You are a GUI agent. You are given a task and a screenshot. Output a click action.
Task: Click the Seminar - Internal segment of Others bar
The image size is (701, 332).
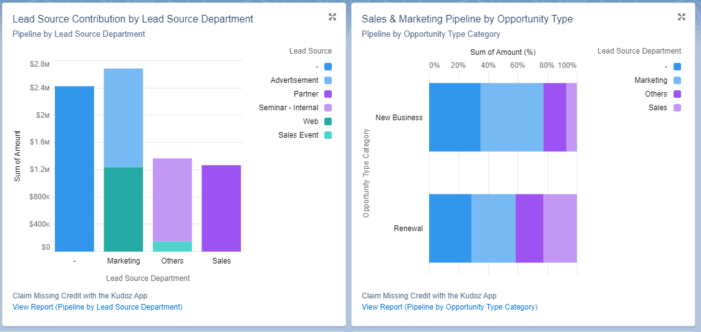(172, 199)
